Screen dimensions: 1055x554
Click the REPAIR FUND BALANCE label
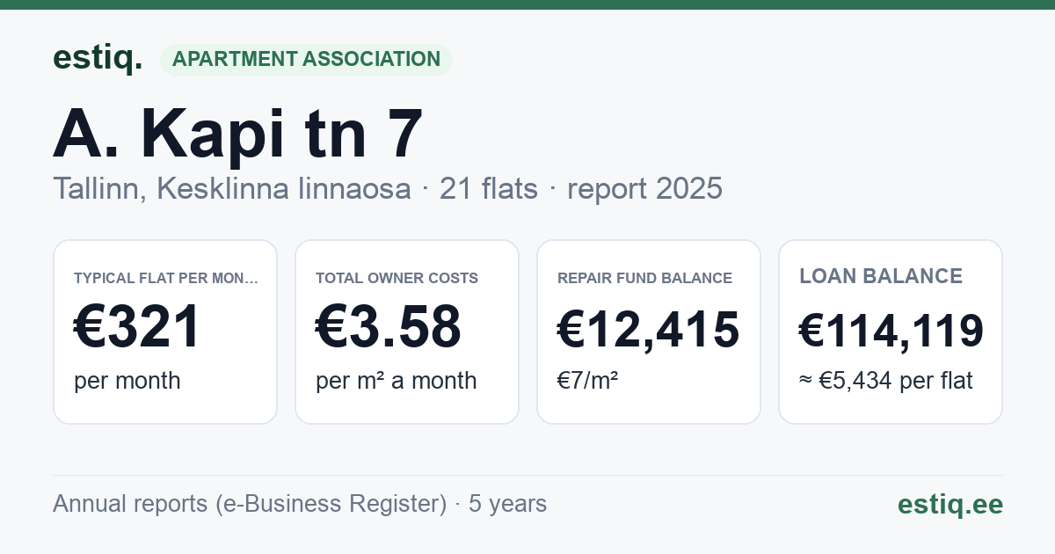644,278
